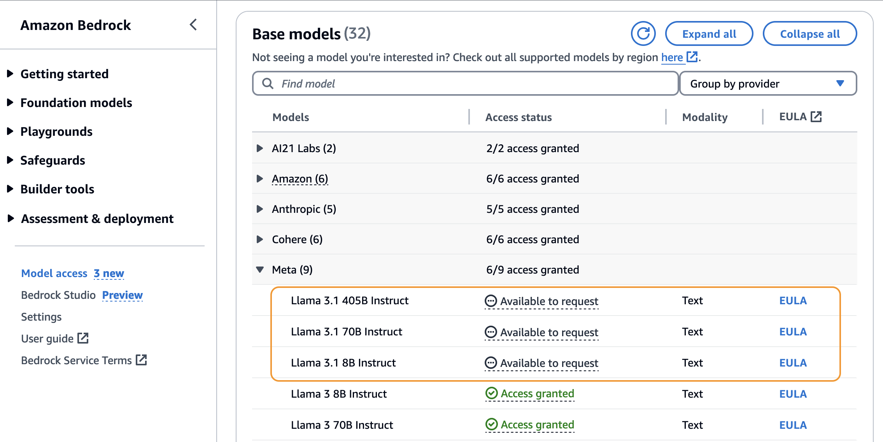Image resolution: width=883 pixels, height=442 pixels.
Task: Collapse the Meta model group
Action: (260, 270)
